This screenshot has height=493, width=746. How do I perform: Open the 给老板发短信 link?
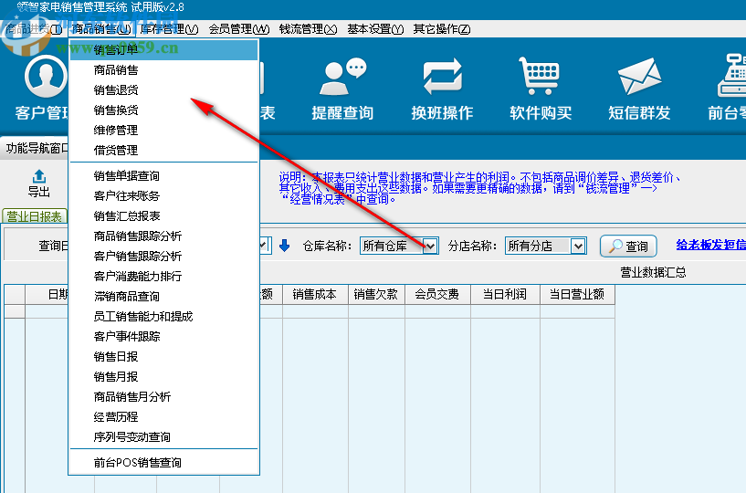710,245
